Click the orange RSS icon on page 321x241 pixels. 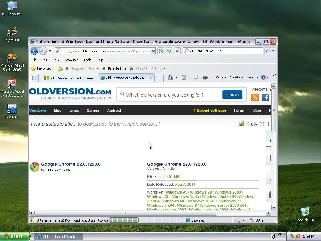[255, 98]
